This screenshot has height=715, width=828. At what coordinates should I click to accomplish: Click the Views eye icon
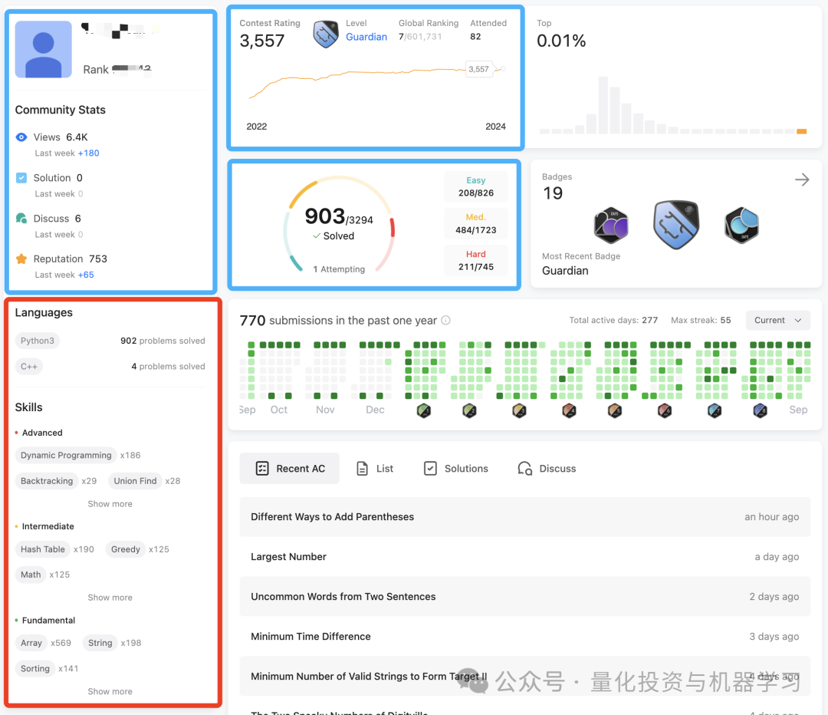coord(21,137)
